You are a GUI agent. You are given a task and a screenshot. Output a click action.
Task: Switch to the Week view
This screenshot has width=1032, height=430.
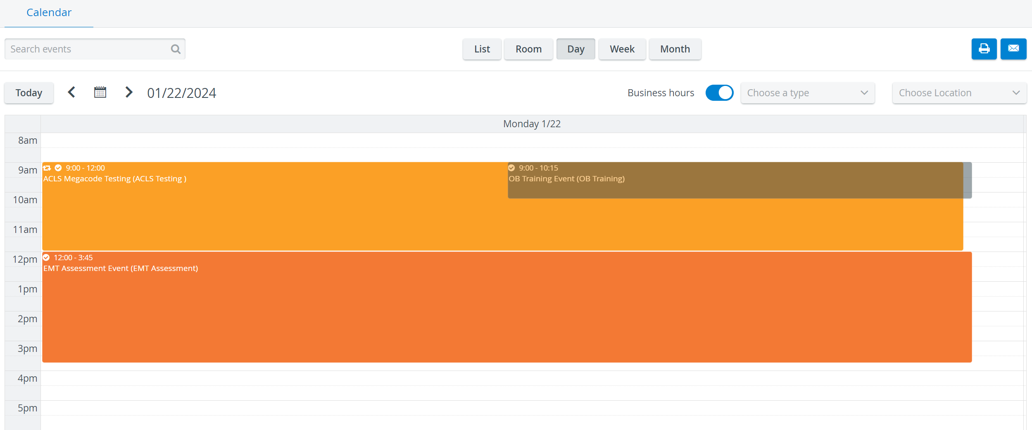coord(622,49)
